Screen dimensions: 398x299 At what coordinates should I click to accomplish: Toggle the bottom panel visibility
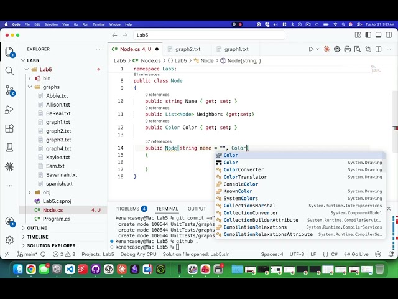pos(379,35)
